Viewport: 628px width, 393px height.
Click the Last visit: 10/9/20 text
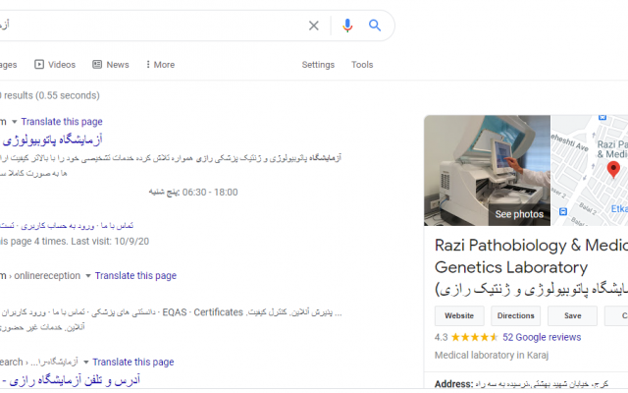click(110, 242)
